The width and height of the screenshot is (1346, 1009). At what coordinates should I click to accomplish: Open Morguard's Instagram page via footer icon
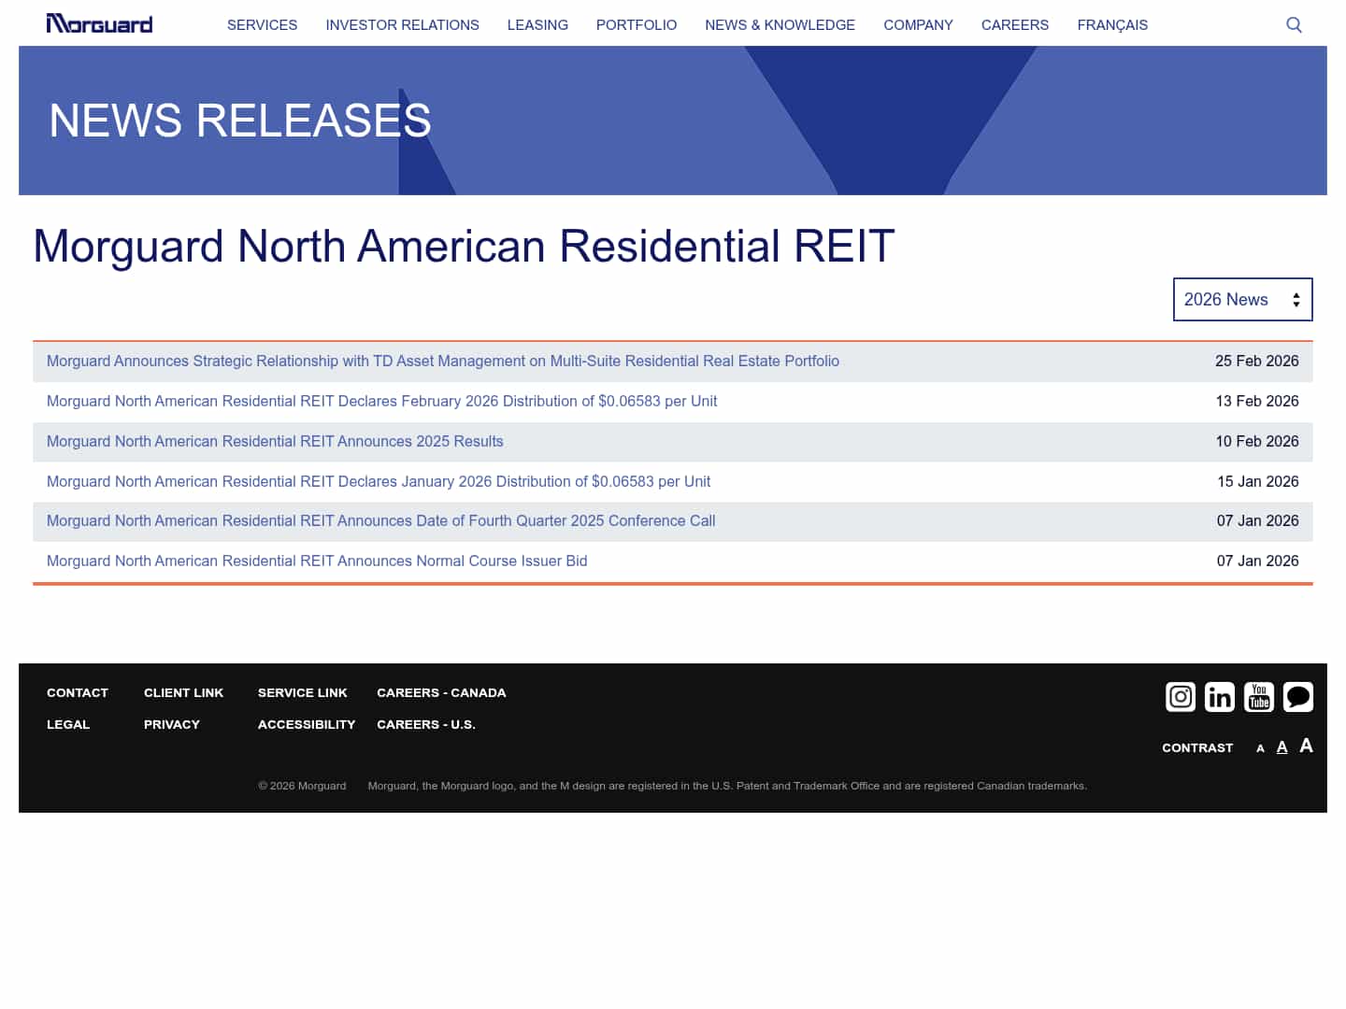tap(1181, 697)
